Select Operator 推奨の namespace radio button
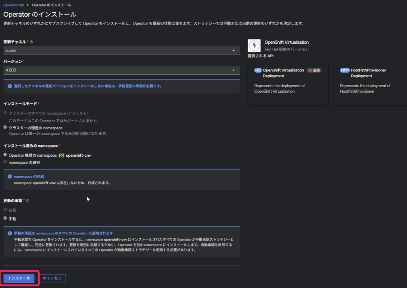 [5, 155]
